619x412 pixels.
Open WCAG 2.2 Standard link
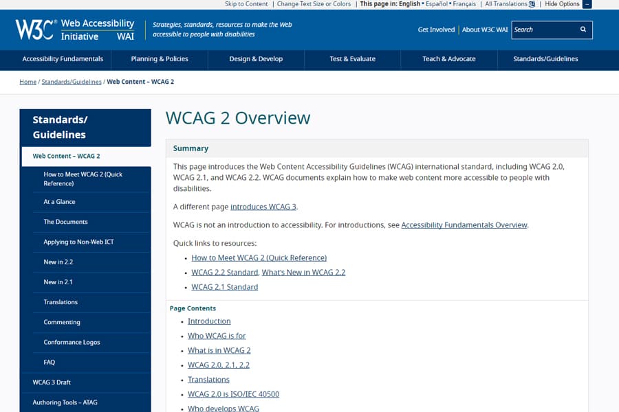click(225, 273)
